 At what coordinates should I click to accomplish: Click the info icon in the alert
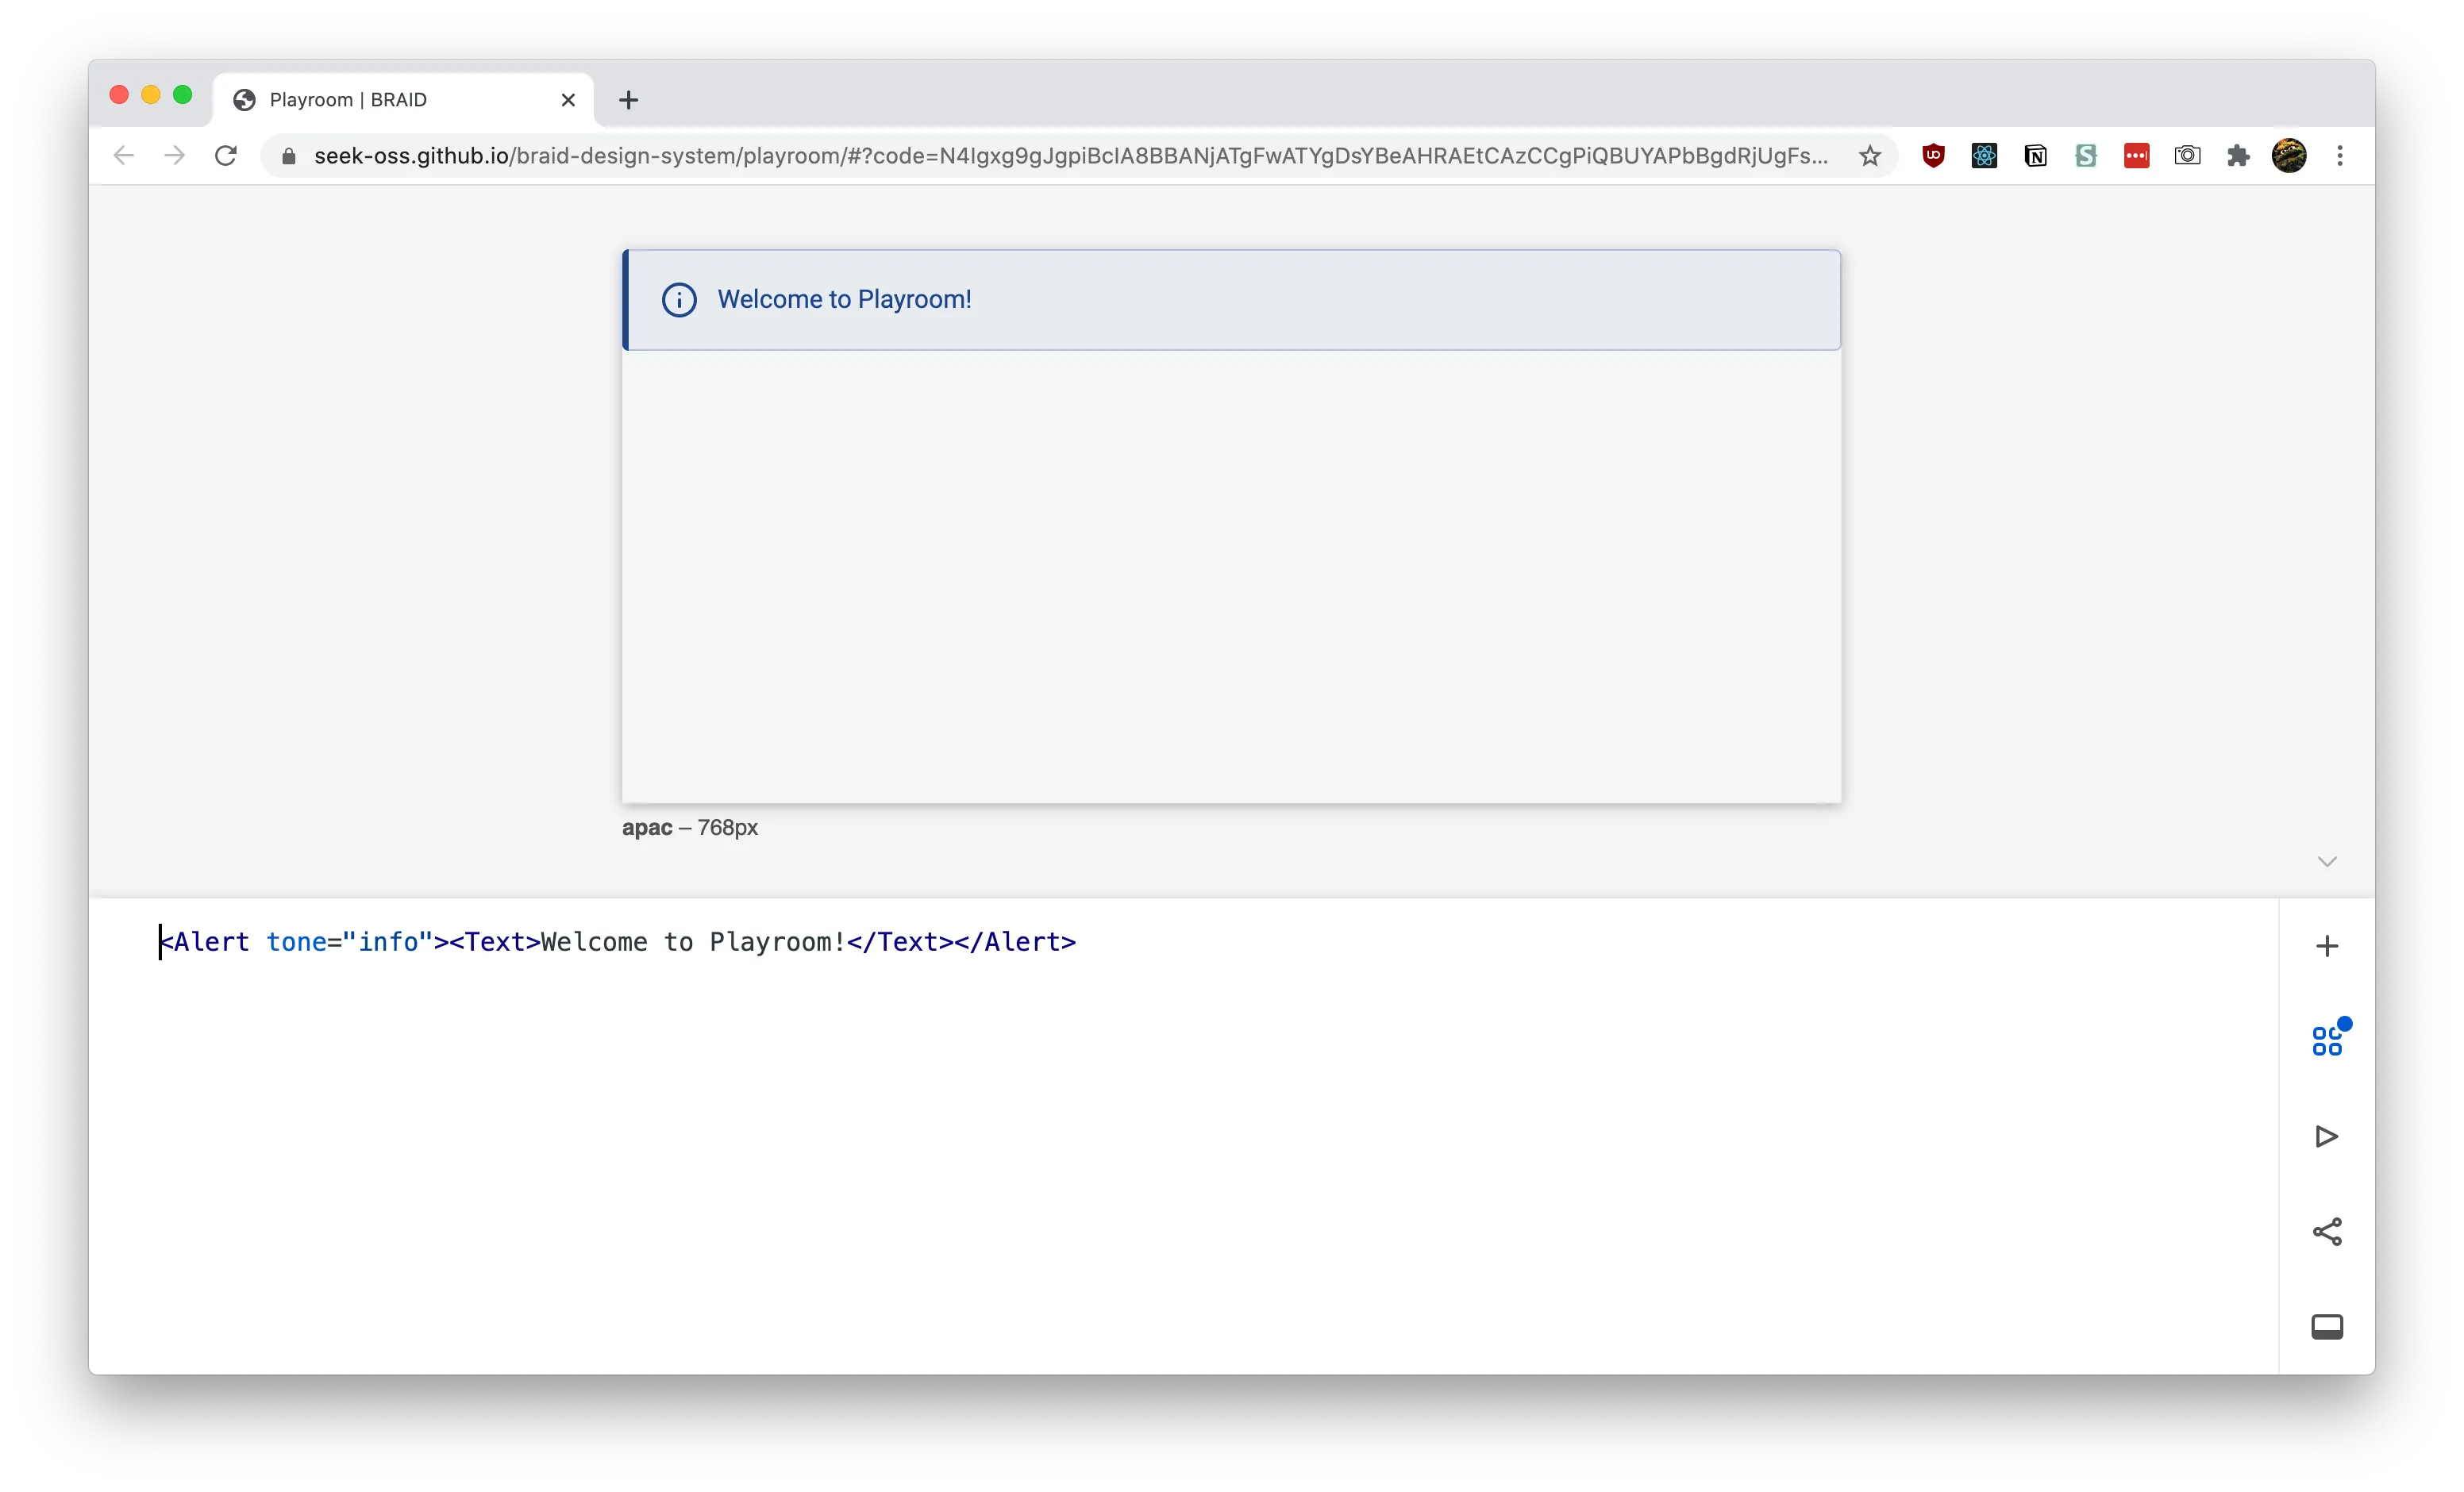[x=679, y=300]
